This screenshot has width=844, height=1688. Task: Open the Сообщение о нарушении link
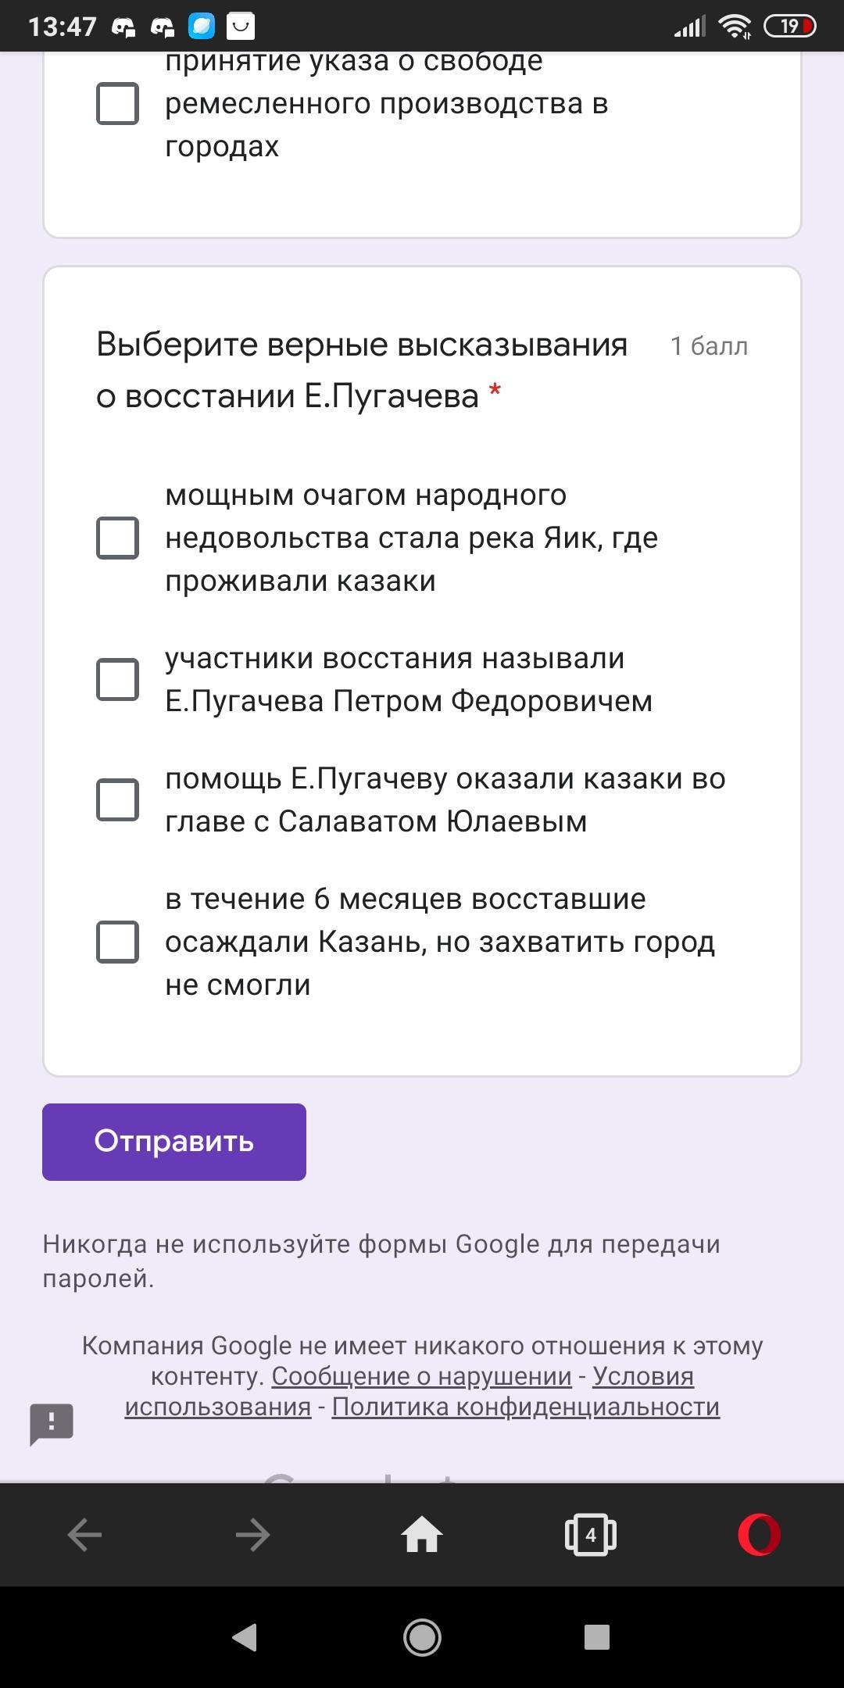coord(421,1376)
